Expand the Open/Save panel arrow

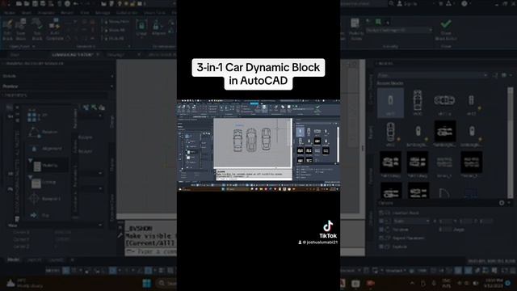(x=34, y=47)
